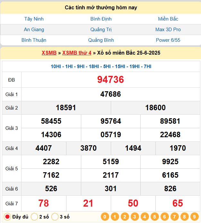Click the Giải 7 number 65
Viewport: 201px width, 223px height.
click(178, 203)
